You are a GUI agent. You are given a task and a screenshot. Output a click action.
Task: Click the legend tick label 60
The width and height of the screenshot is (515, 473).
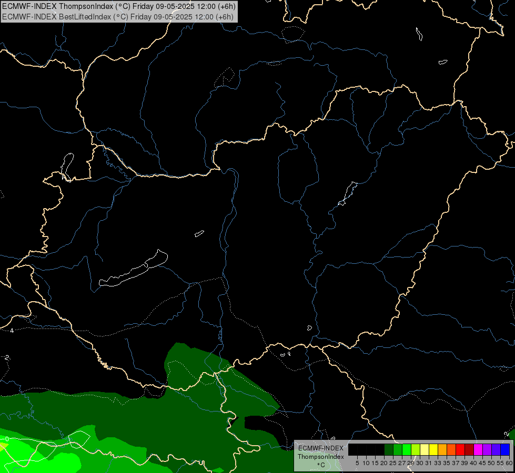point(509,463)
